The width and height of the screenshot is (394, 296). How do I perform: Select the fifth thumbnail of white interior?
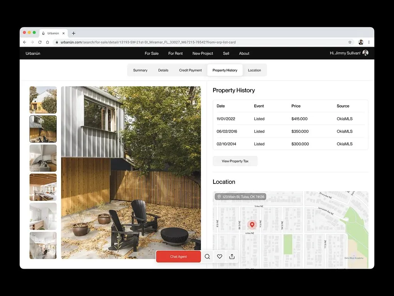[x=43, y=217]
